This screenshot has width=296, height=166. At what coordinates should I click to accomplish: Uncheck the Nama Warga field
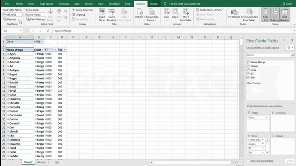pyautogui.click(x=248, y=62)
